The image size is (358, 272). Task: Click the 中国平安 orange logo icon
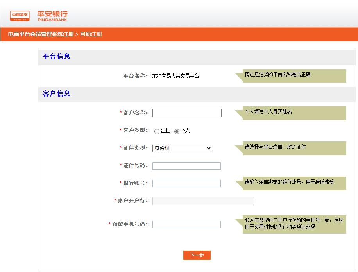point(20,16)
